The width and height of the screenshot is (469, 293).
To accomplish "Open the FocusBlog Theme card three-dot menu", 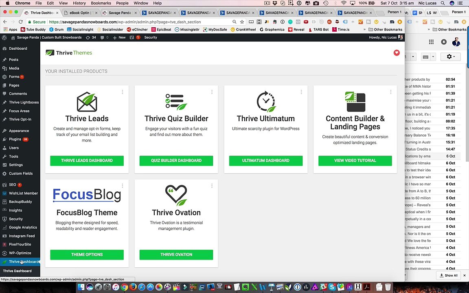I will (x=122, y=186).
